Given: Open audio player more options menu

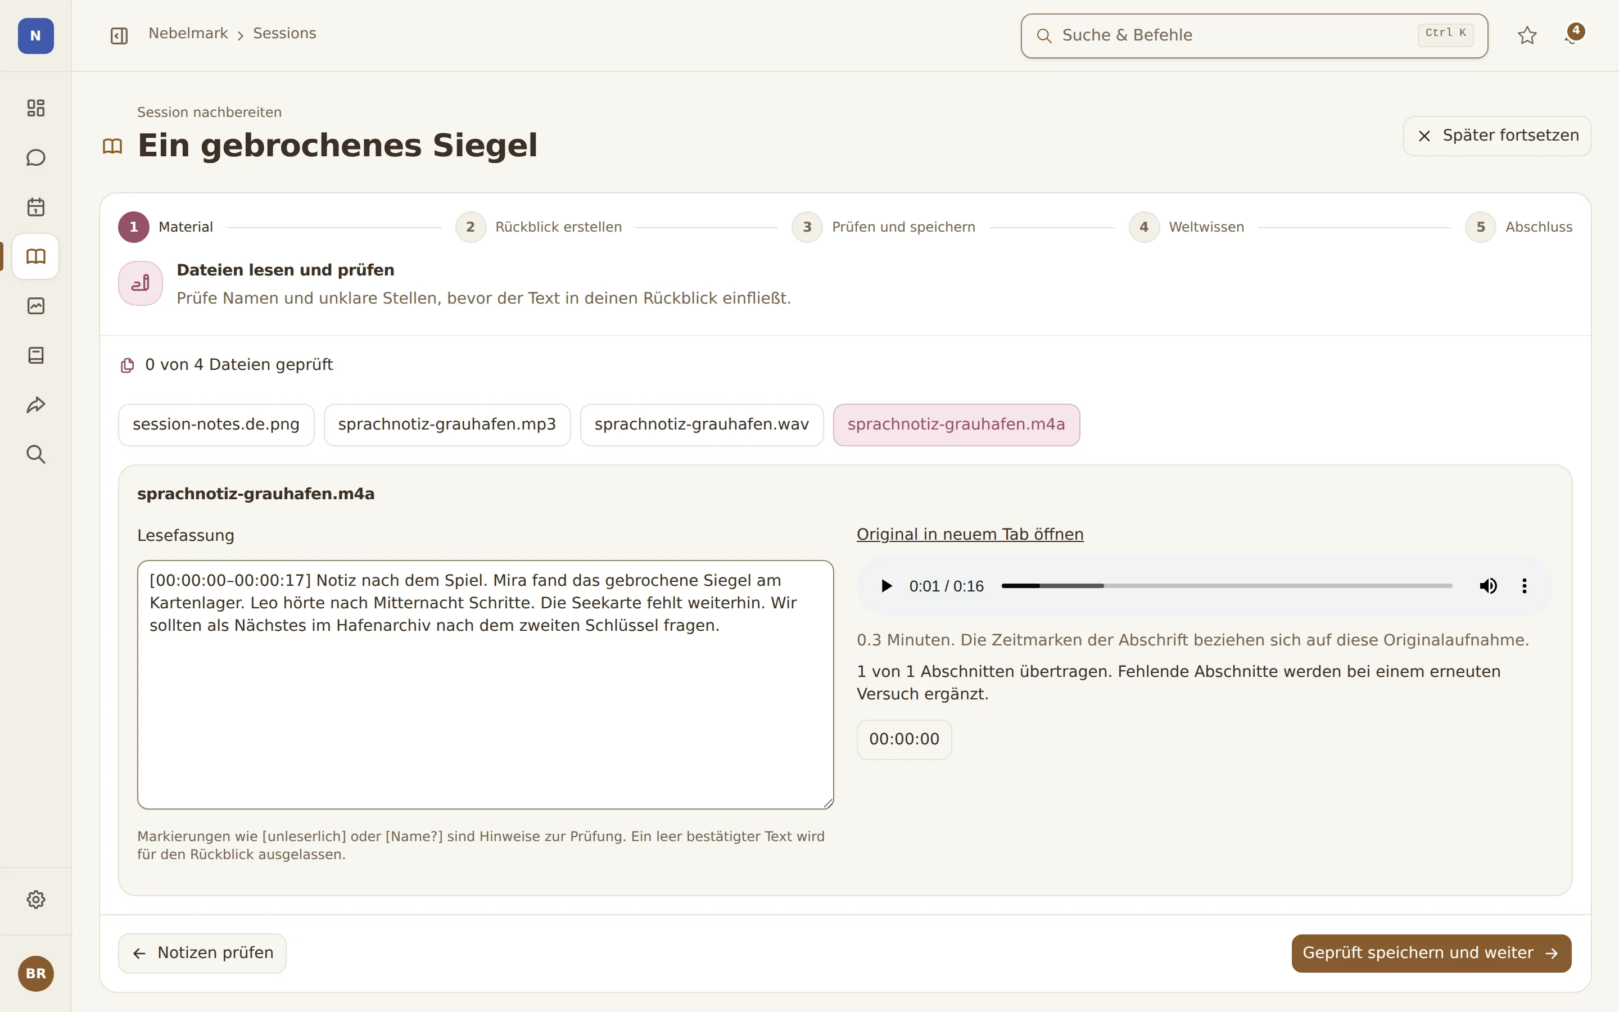Looking at the screenshot, I should (1524, 586).
